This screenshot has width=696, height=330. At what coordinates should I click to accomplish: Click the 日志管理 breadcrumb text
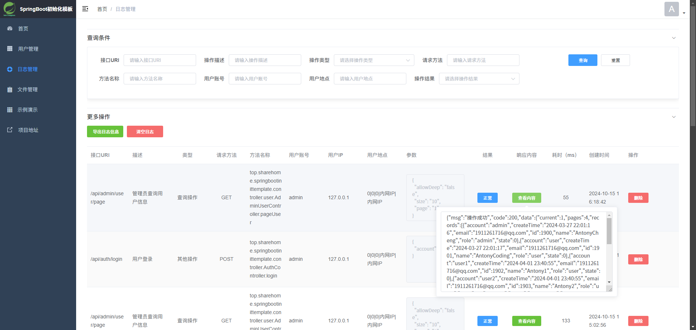[125, 9]
